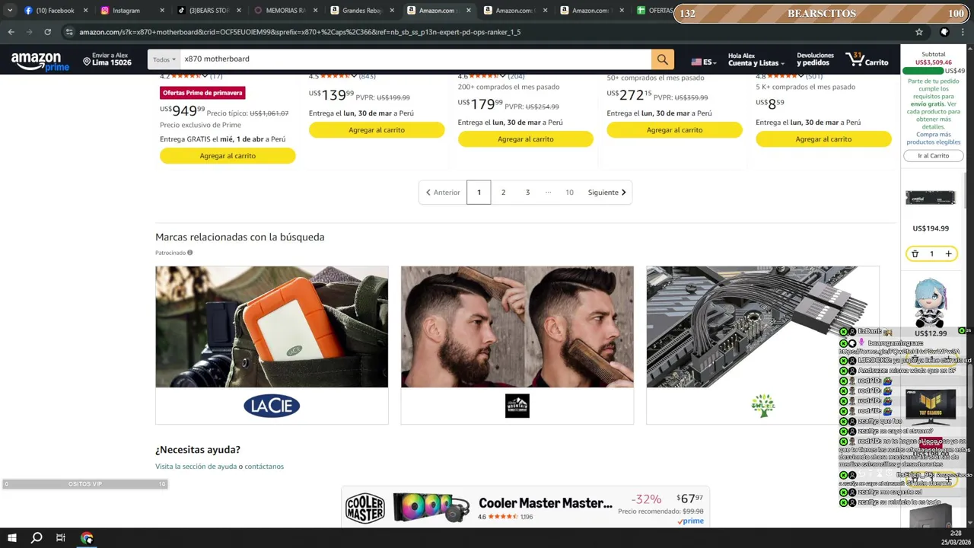Click Compra más productos elegibles link
This screenshot has height=548, width=974.
(x=933, y=139)
